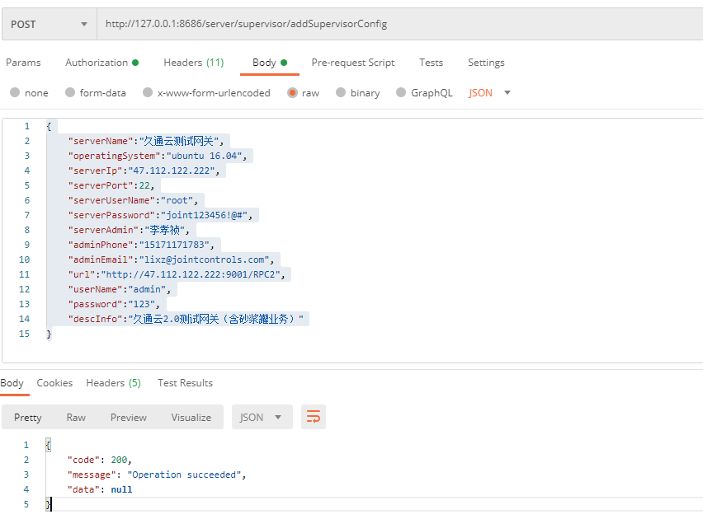This screenshot has height=519, width=703.
Task: Open the Test Results tab
Action: coord(185,383)
